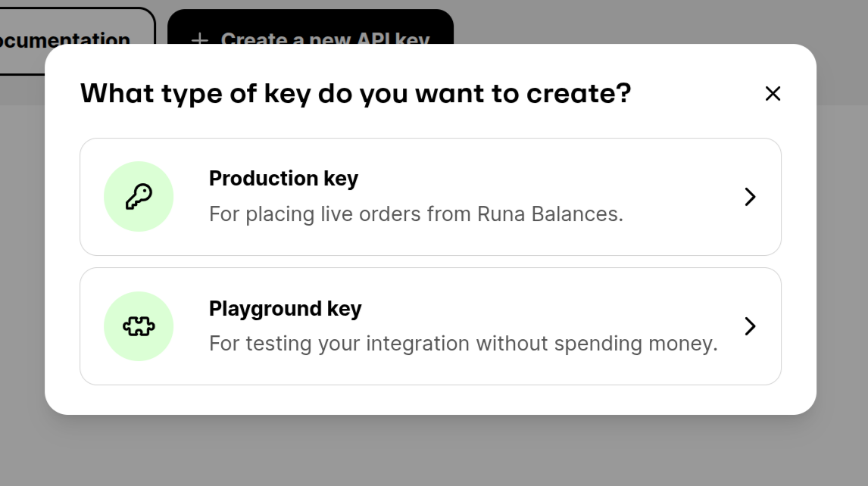Screen dimensions: 868x486
Task: Open the Playground key chevron arrow
Action: [750, 326]
